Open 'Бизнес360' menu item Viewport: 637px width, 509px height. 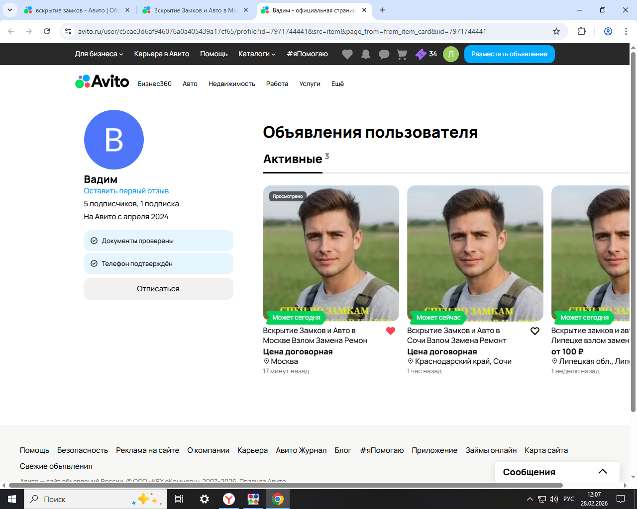154,84
